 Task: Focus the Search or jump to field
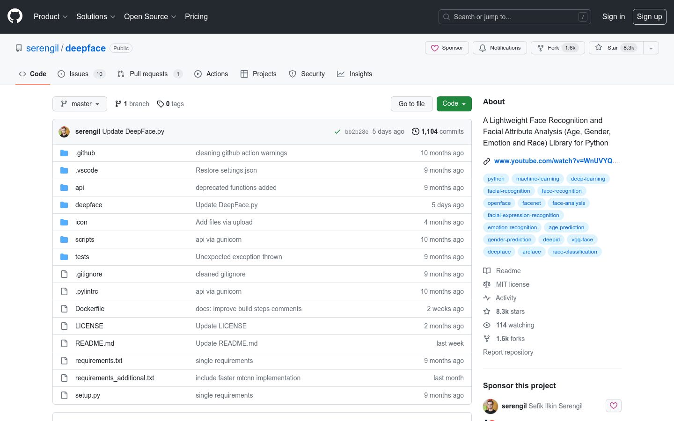tap(514, 17)
